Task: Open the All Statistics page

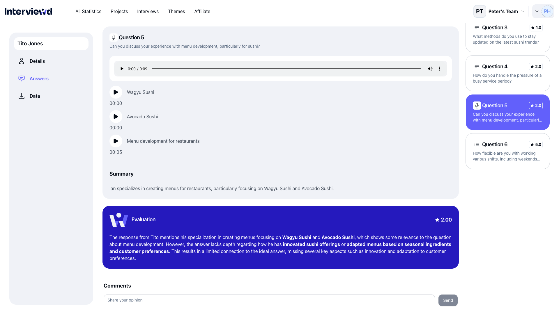Action: coord(88,11)
